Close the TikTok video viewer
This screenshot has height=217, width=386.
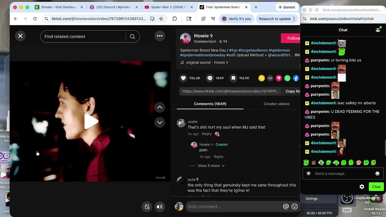[x=20, y=36]
